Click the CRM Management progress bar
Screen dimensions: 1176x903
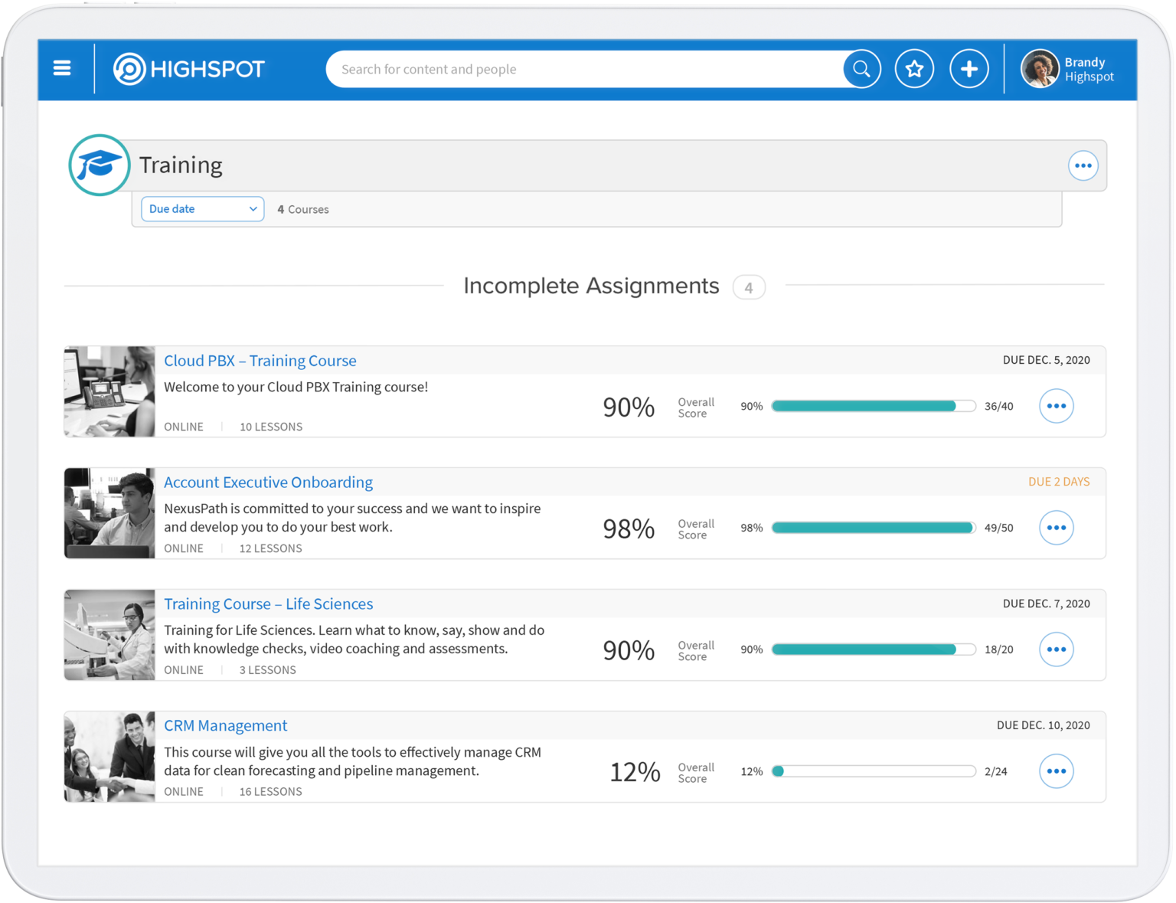(874, 771)
